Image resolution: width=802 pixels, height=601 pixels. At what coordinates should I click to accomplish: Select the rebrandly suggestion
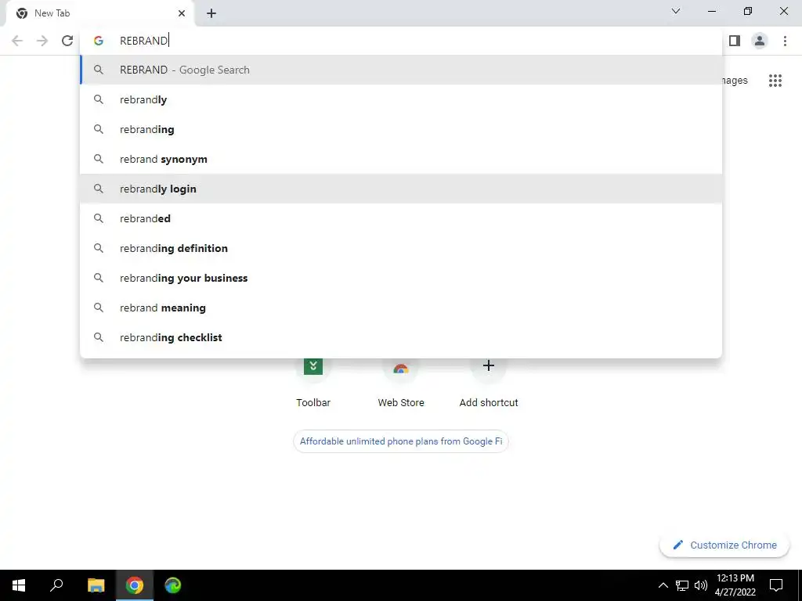pyautogui.click(x=401, y=99)
